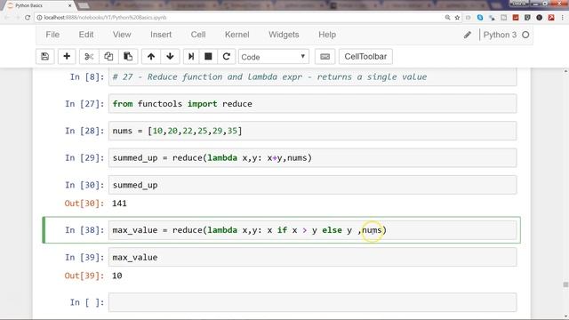Viewport: 569px width, 320px height.
Task: Open the browser zoom magnifier icon
Action: tap(447, 18)
